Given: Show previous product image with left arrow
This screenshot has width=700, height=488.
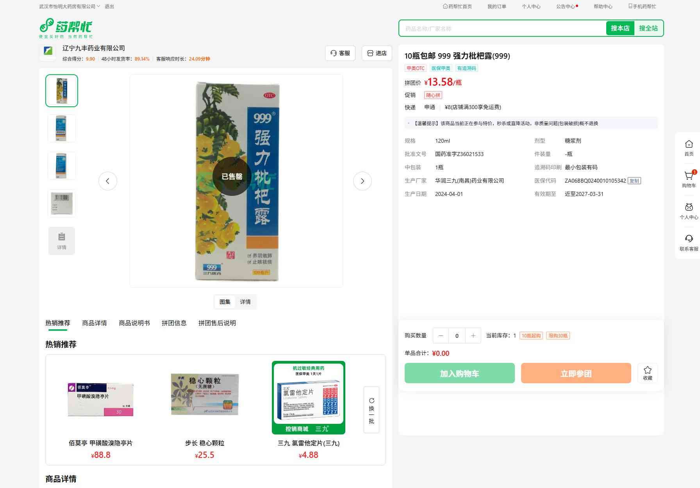Looking at the screenshot, I should (x=108, y=181).
